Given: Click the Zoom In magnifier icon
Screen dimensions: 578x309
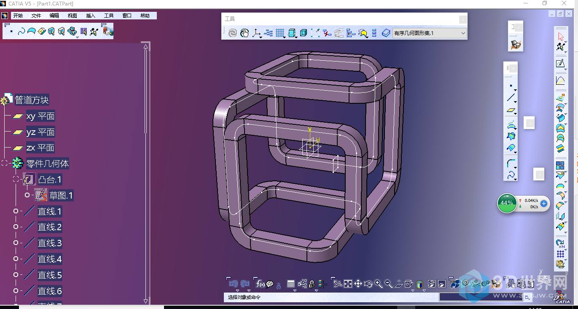Looking at the screenshot, I should tap(378, 284).
